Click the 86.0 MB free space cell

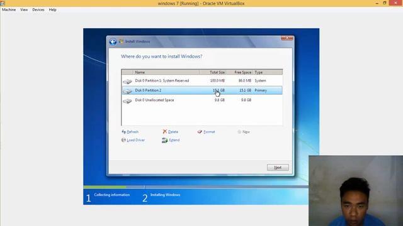click(245, 80)
